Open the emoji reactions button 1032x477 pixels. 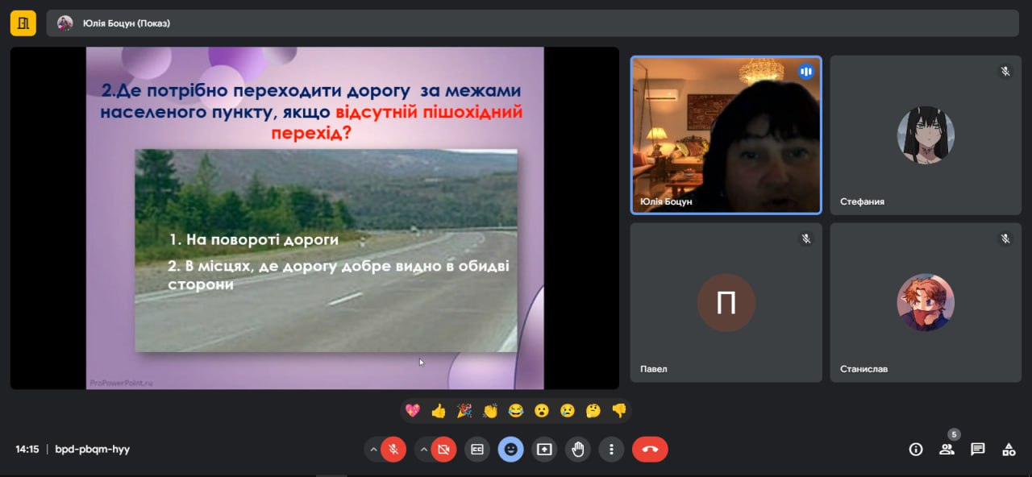(510, 450)
